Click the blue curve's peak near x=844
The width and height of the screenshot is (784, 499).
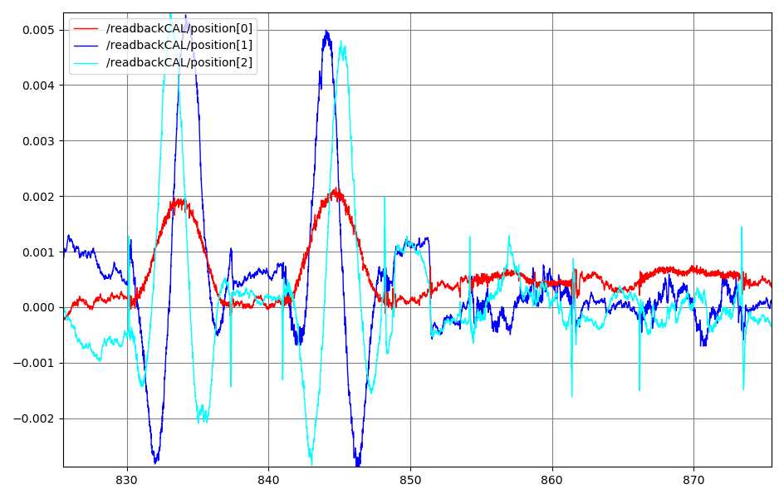coord(327,32)
